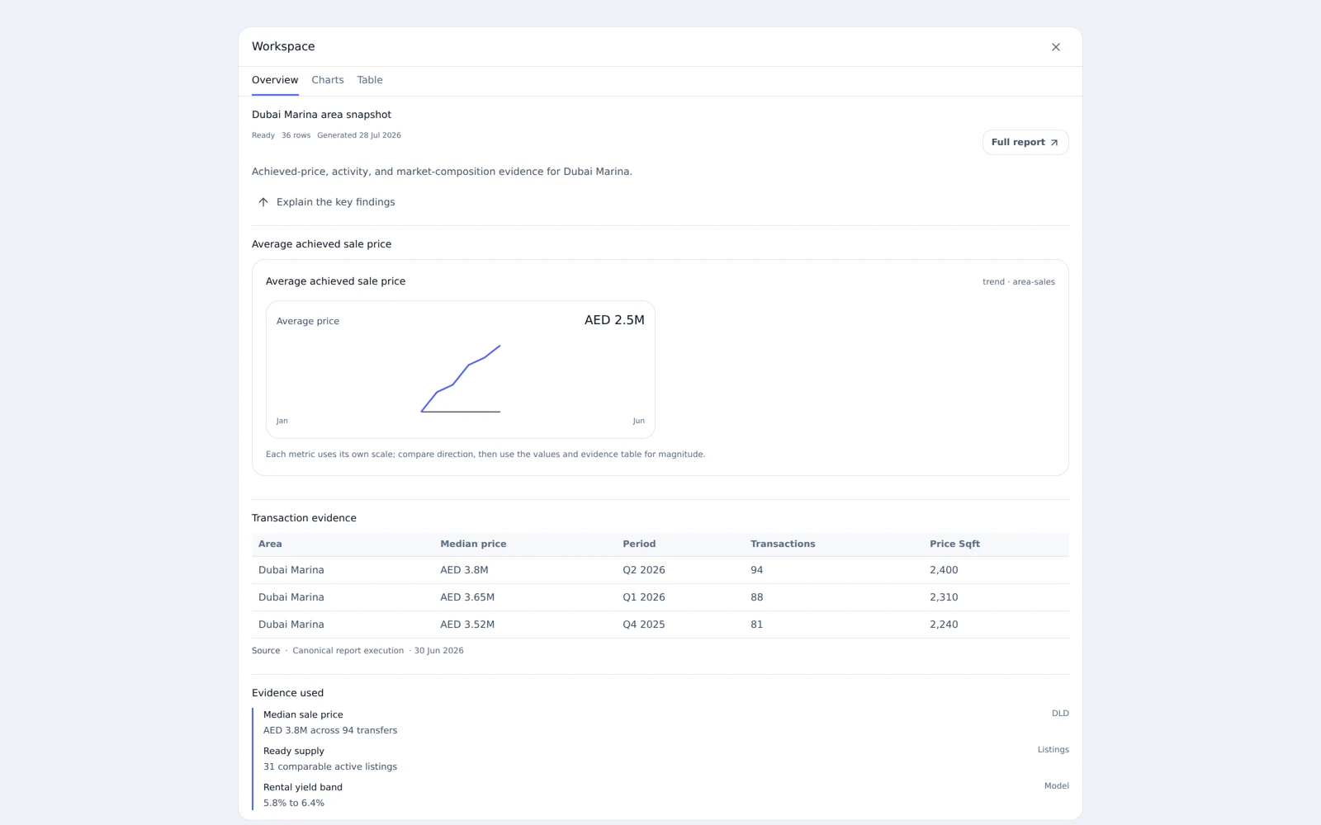The width and height of the screenshot is (1321, 825).
Task: Click the AED 2.5M average price value
Action: (x=614, y=320)
